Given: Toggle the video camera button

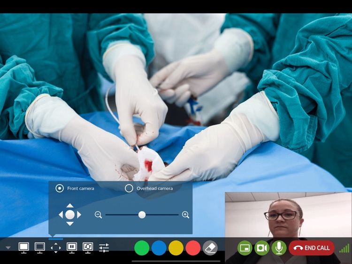Looking at the screenshot, I should coord(262,248).
